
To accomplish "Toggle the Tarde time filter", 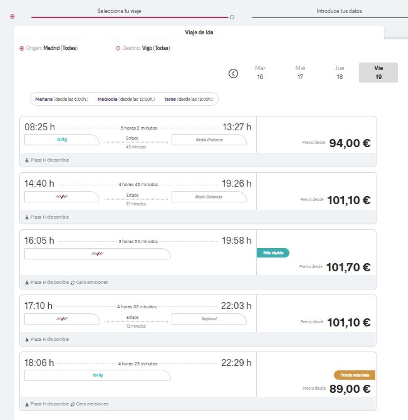I will tap(188, 99).
